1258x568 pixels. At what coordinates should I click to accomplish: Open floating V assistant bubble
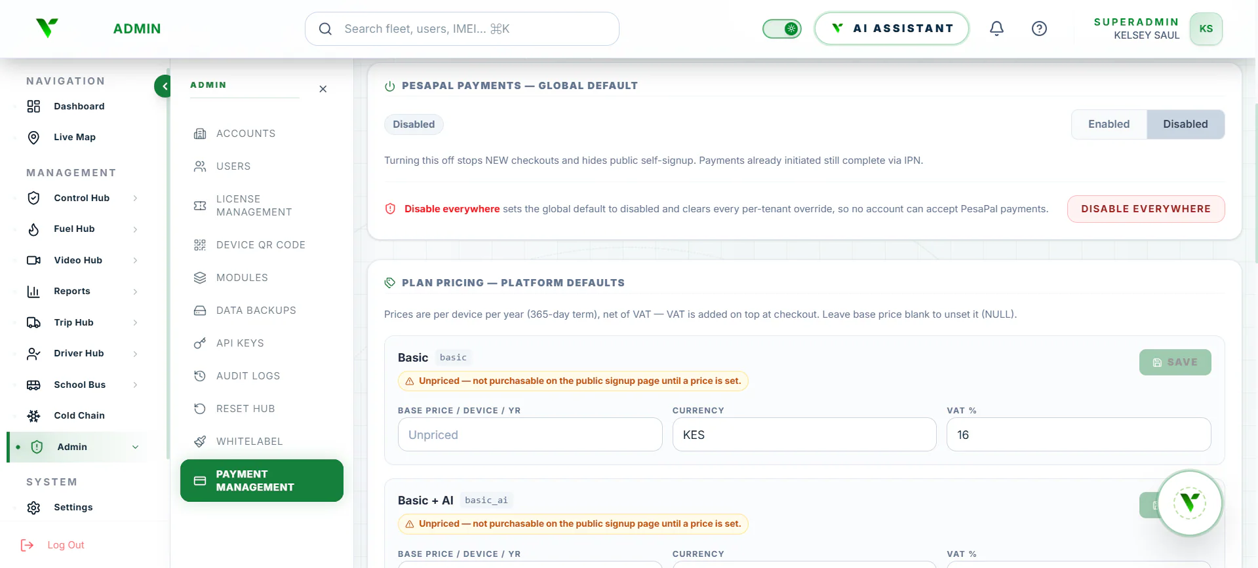tap(1190, 503)
